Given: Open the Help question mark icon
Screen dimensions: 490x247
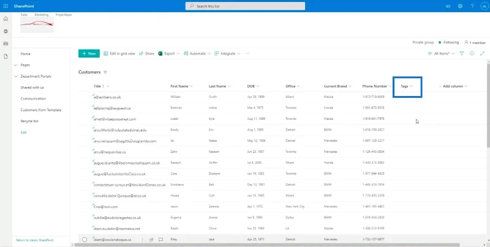Looking at the screenshot, I should 472,6.
